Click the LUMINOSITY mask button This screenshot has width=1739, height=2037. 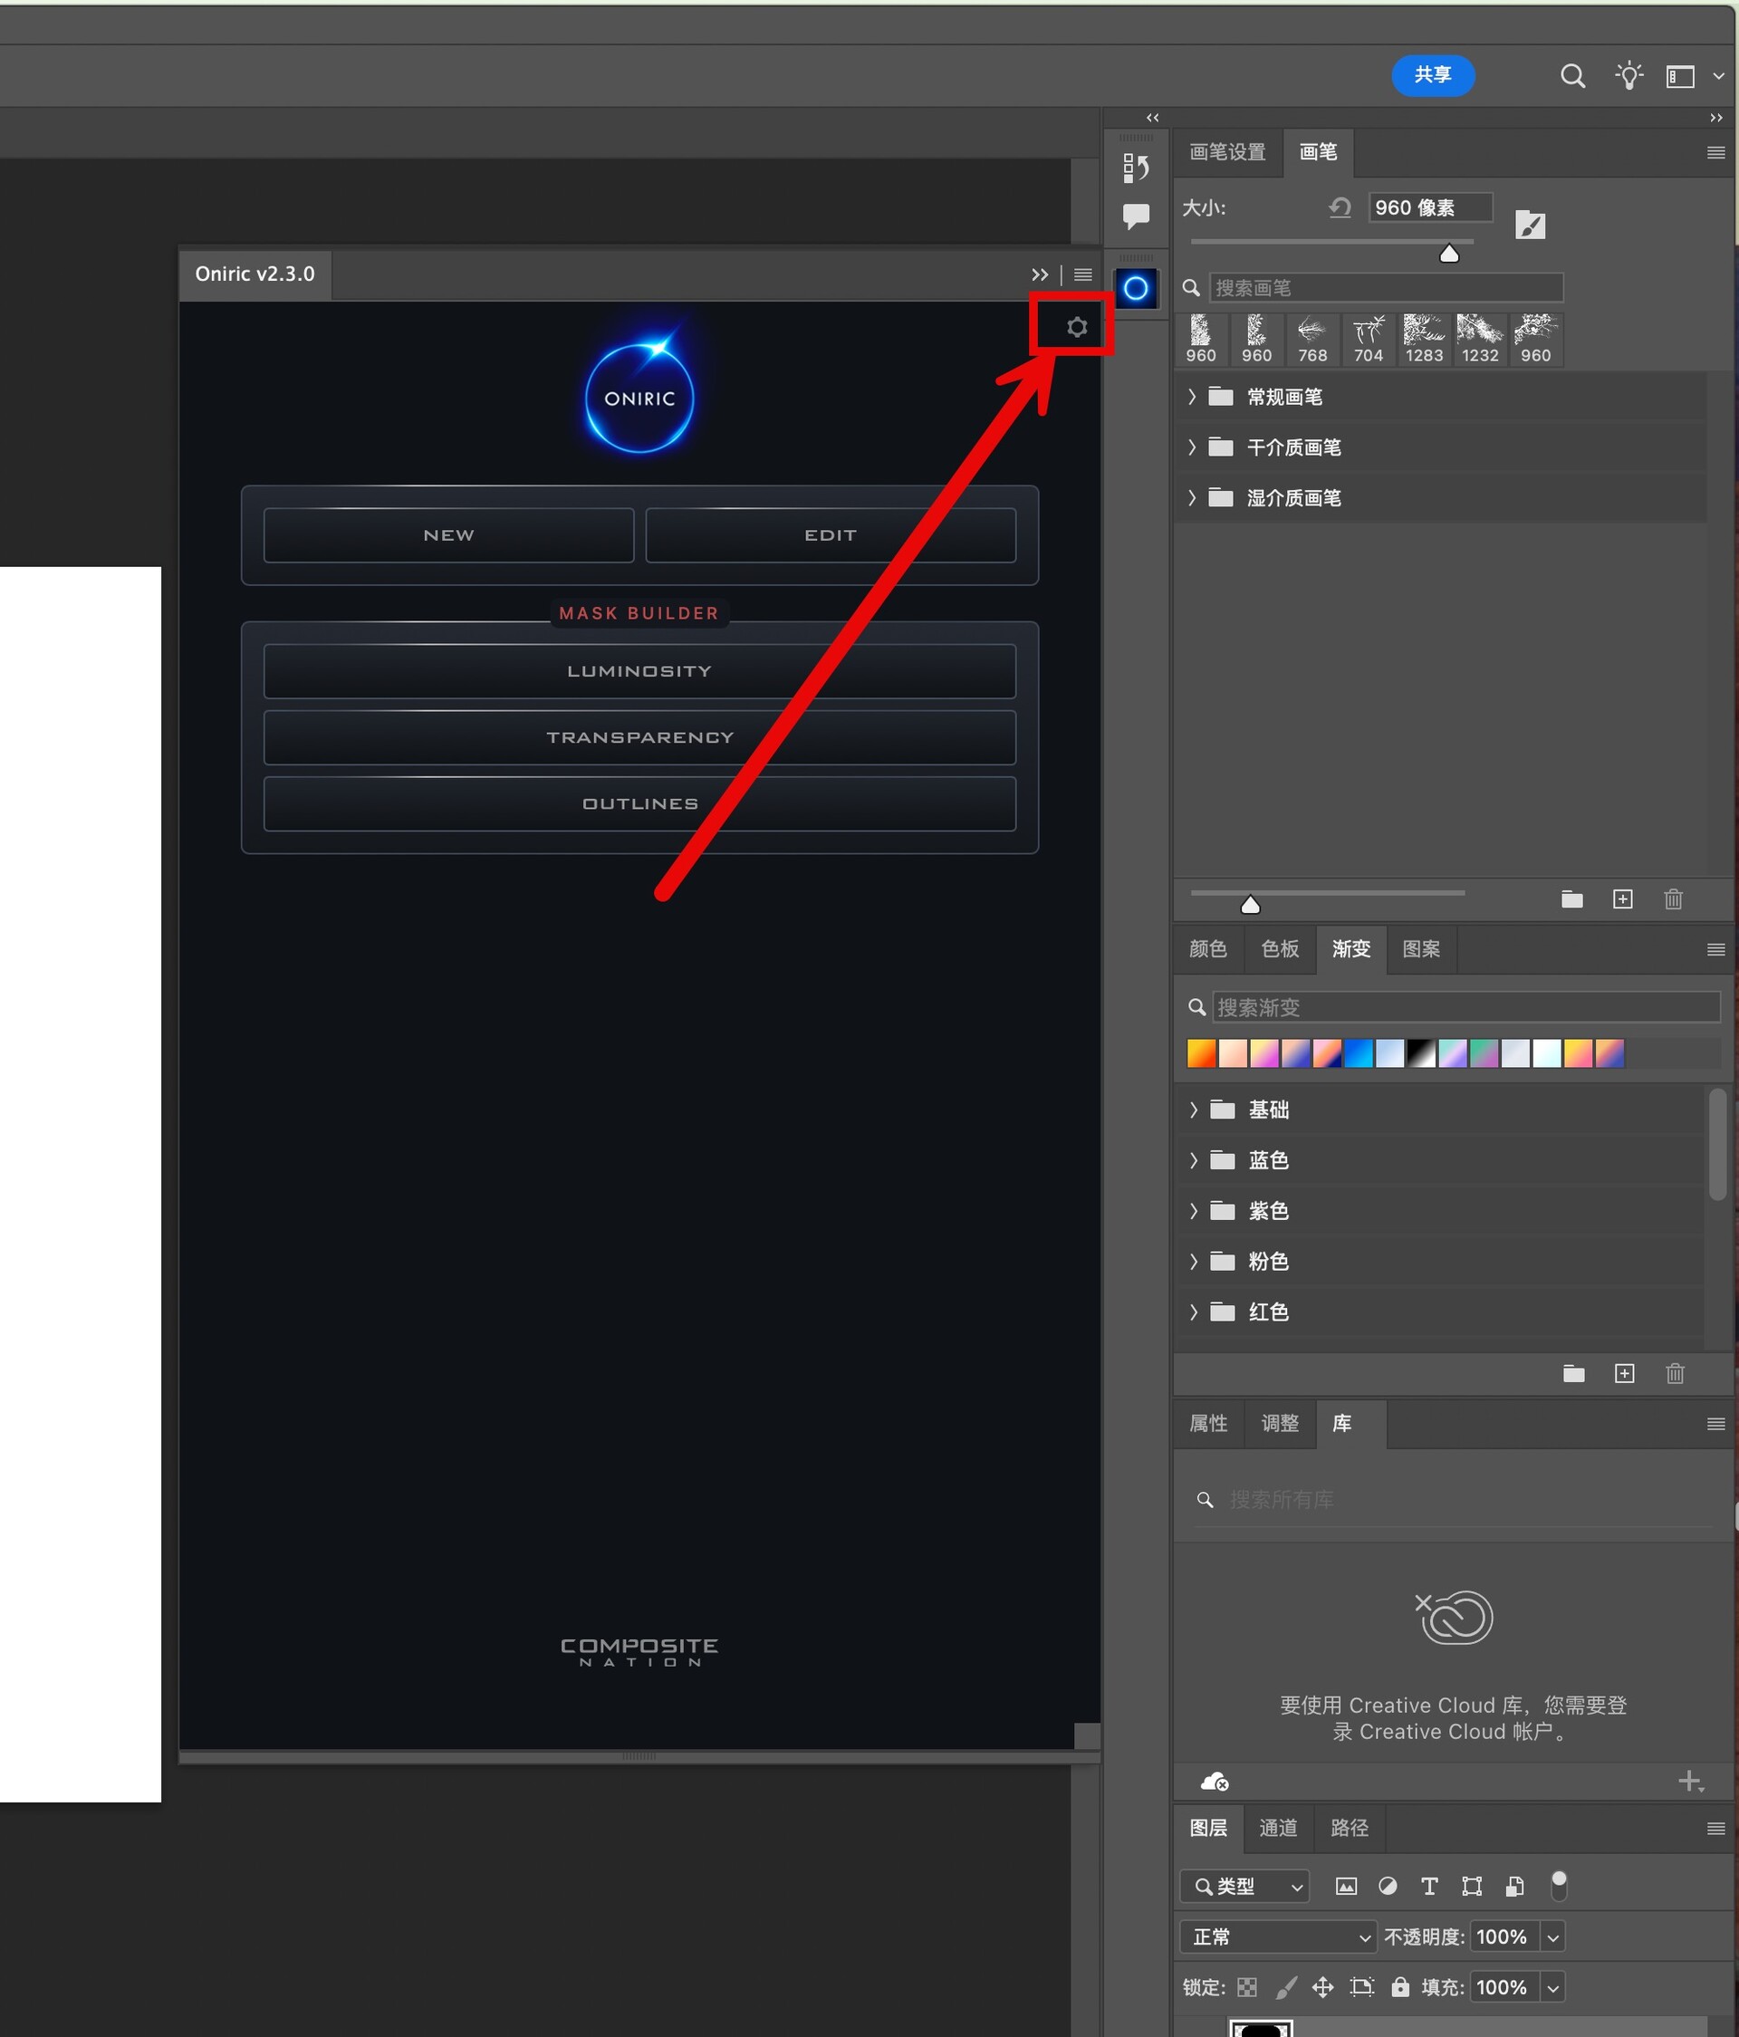click(640, 671)
